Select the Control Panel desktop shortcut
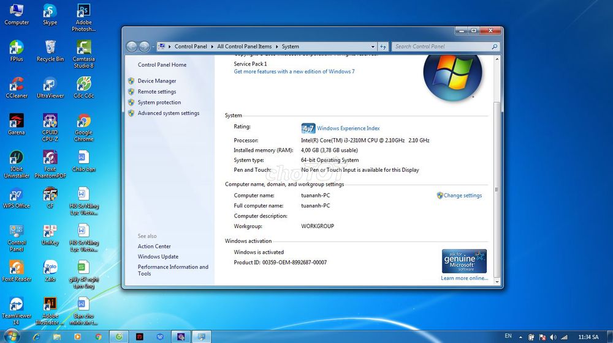Viewport: 613px width, 343px height. click(x=17, y=238)
